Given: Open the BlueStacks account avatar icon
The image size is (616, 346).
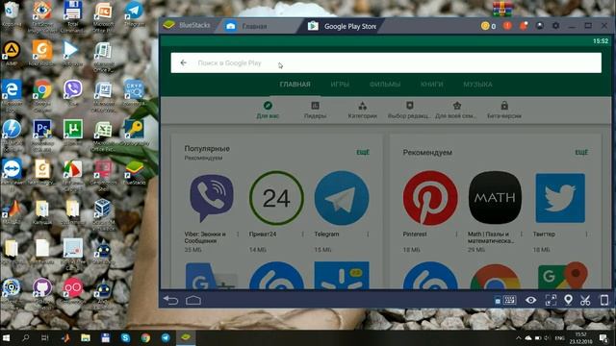Looking at the screenshot, I should point(540,26).
